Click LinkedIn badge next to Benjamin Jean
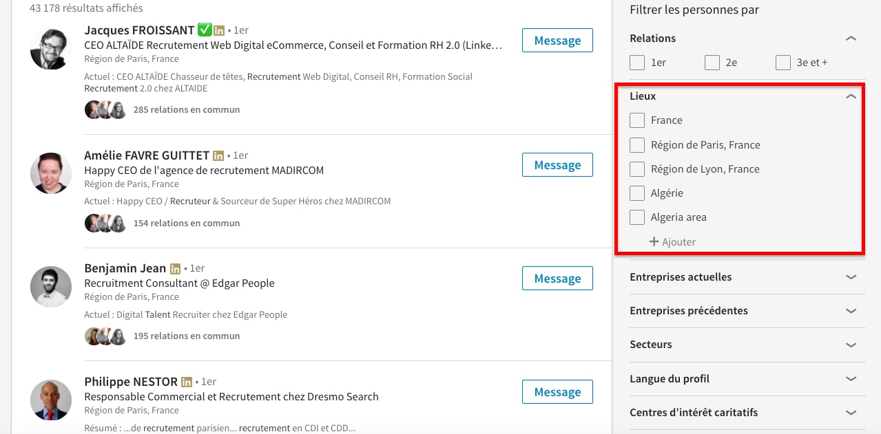The image size is (881, 434). pyautogui.click(x=176, y=269)
